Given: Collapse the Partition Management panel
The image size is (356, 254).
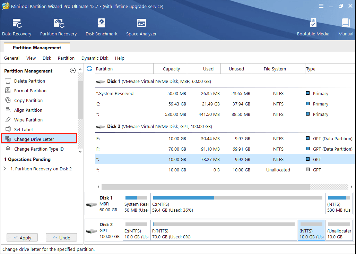Looking at the screenshot, I should 73,70.
